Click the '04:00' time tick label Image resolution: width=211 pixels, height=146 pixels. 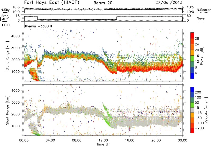click(50, 140)
